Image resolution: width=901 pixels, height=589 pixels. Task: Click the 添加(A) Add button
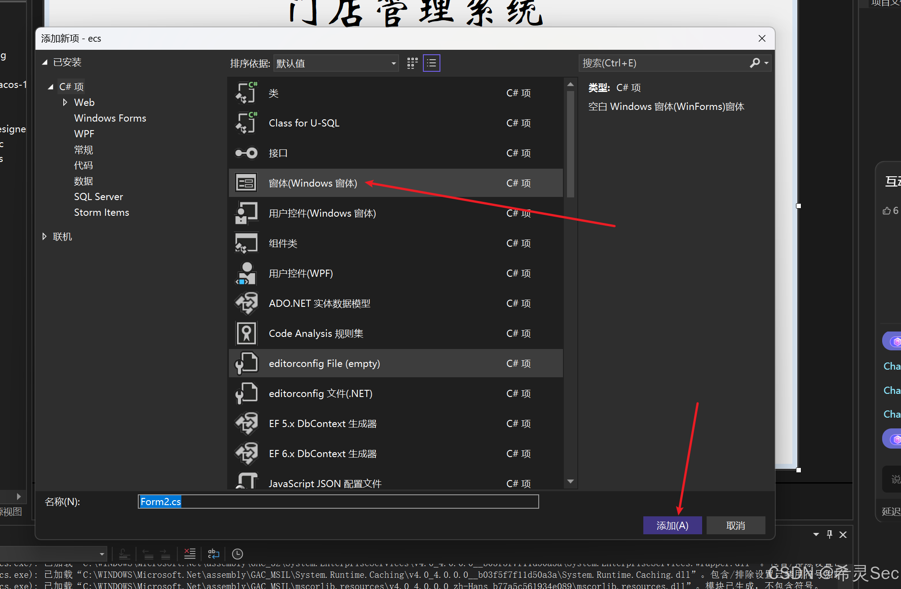672,525
